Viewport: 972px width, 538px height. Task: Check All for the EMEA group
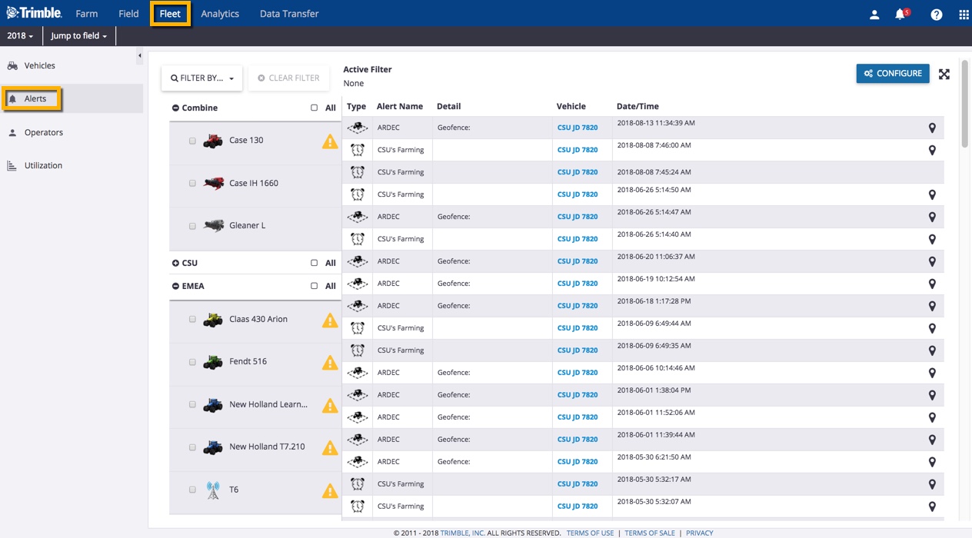pyautogui.click(x=314, y=287)
